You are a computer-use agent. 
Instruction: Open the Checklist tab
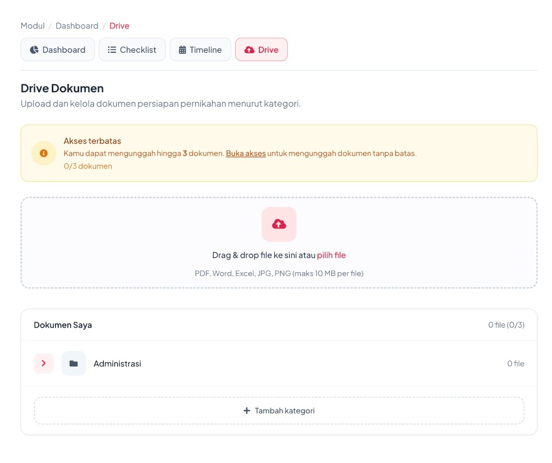(x=132, y=50)
